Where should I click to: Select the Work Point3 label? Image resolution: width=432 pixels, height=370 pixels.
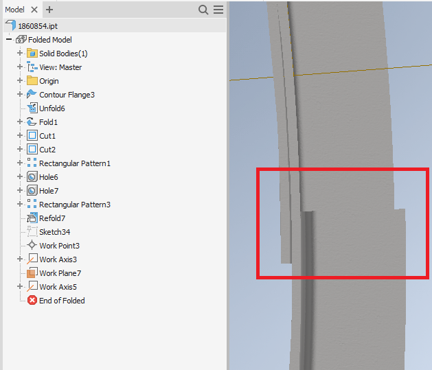(x=60, y=246)
